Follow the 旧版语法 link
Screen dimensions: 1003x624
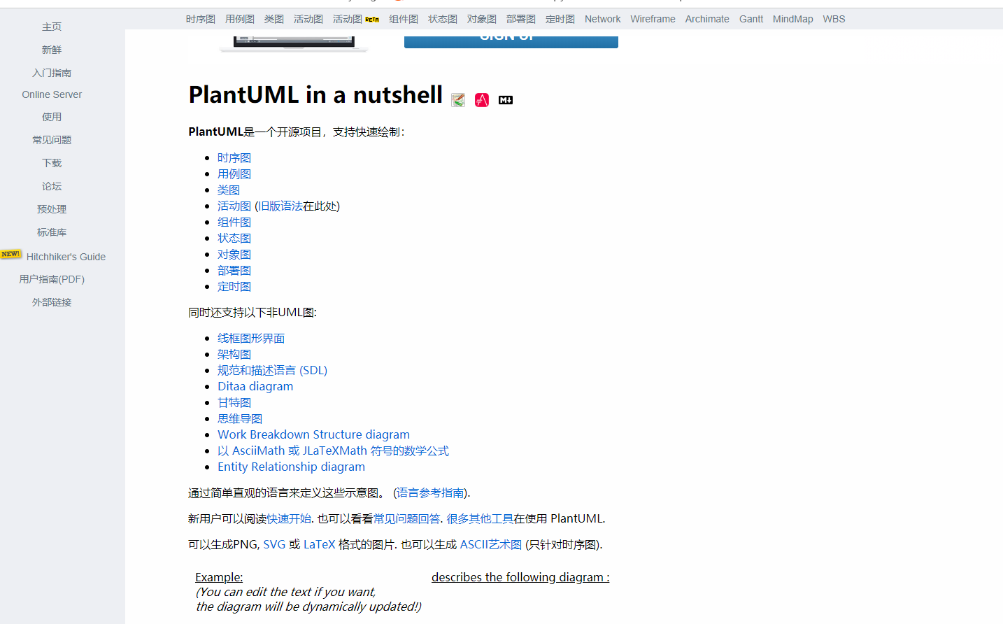(280, 206)
